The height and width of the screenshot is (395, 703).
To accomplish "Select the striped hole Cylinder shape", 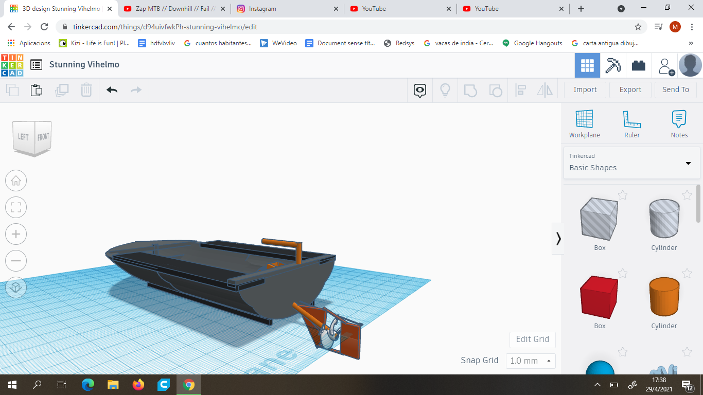I will pyautogui.click(x=664, y=219).
